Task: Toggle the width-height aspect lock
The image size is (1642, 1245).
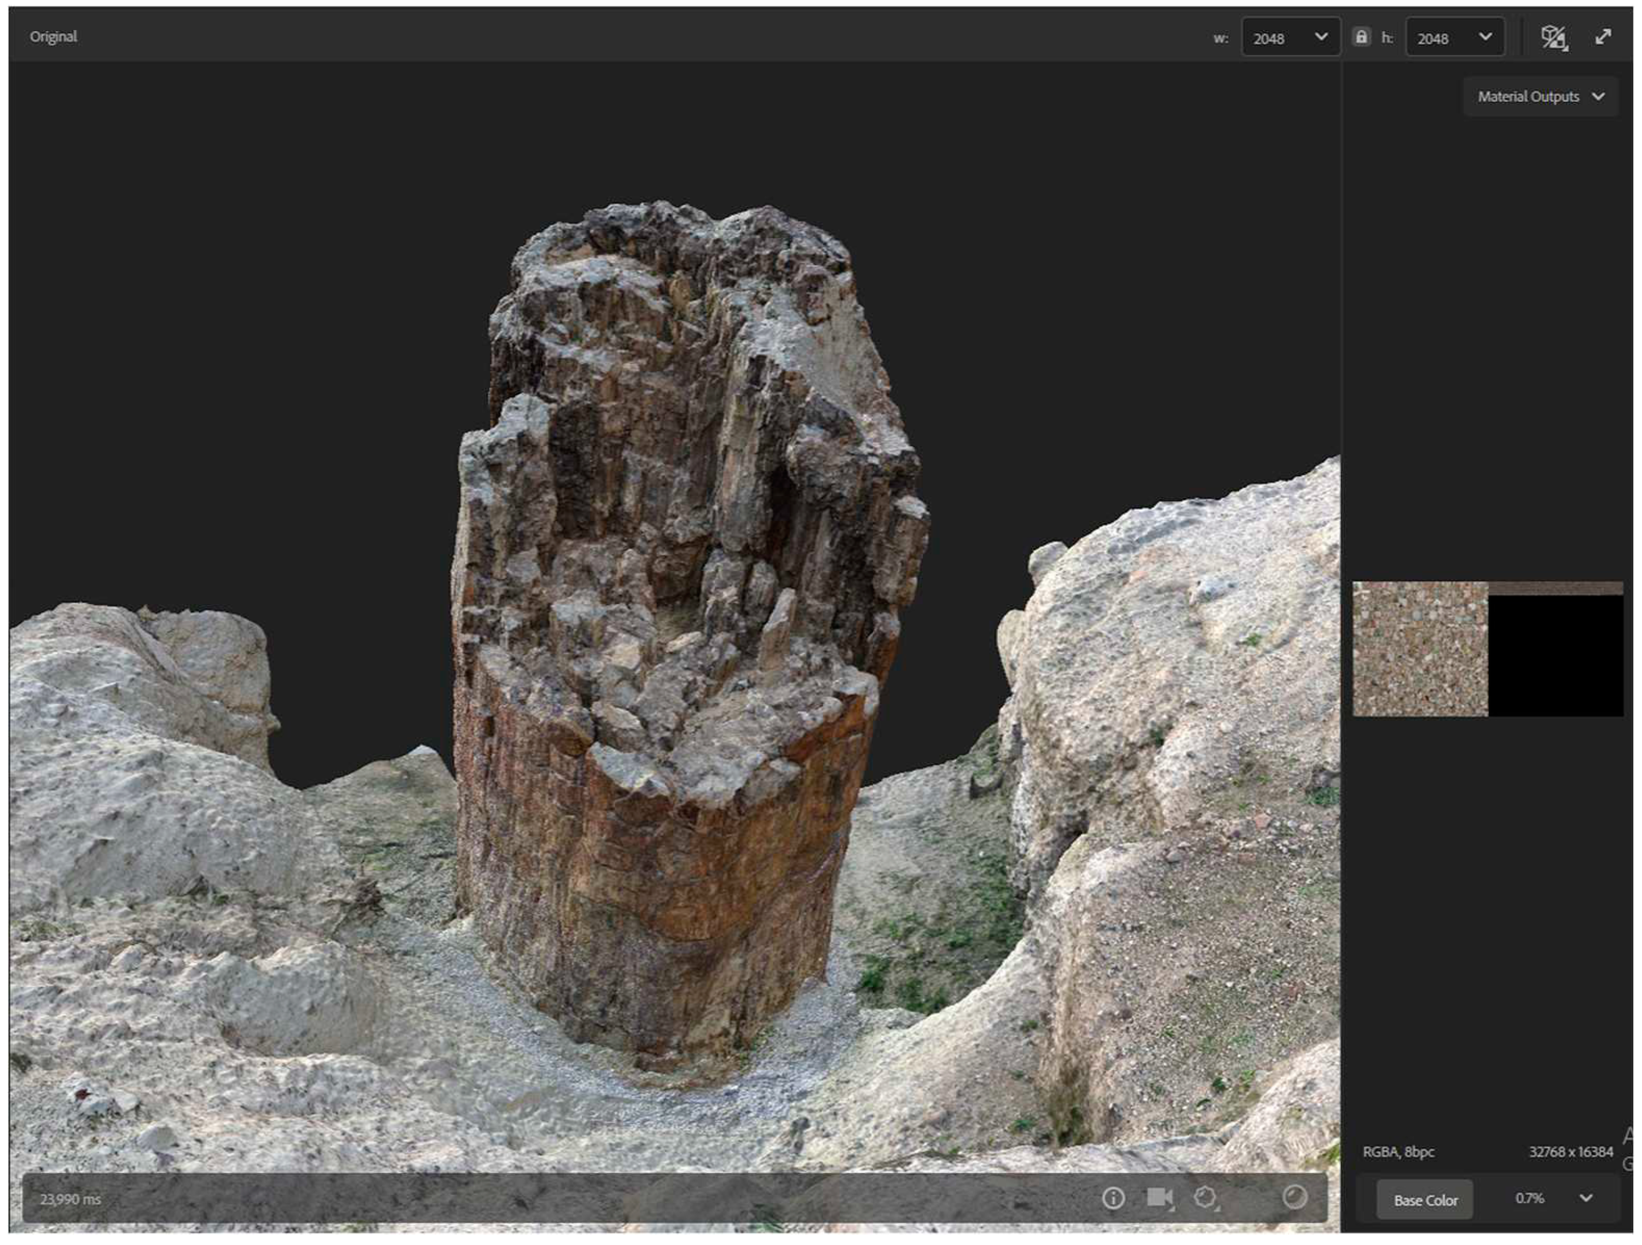Action: [x=1361, y=37]
